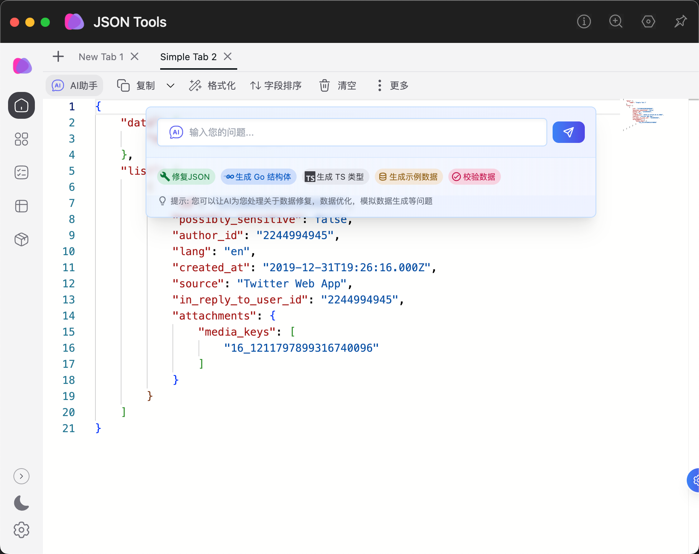The width and height of the screenshot is (699, 554).
Task: Pin the window with the pin icon
Action: coord(681,21)
